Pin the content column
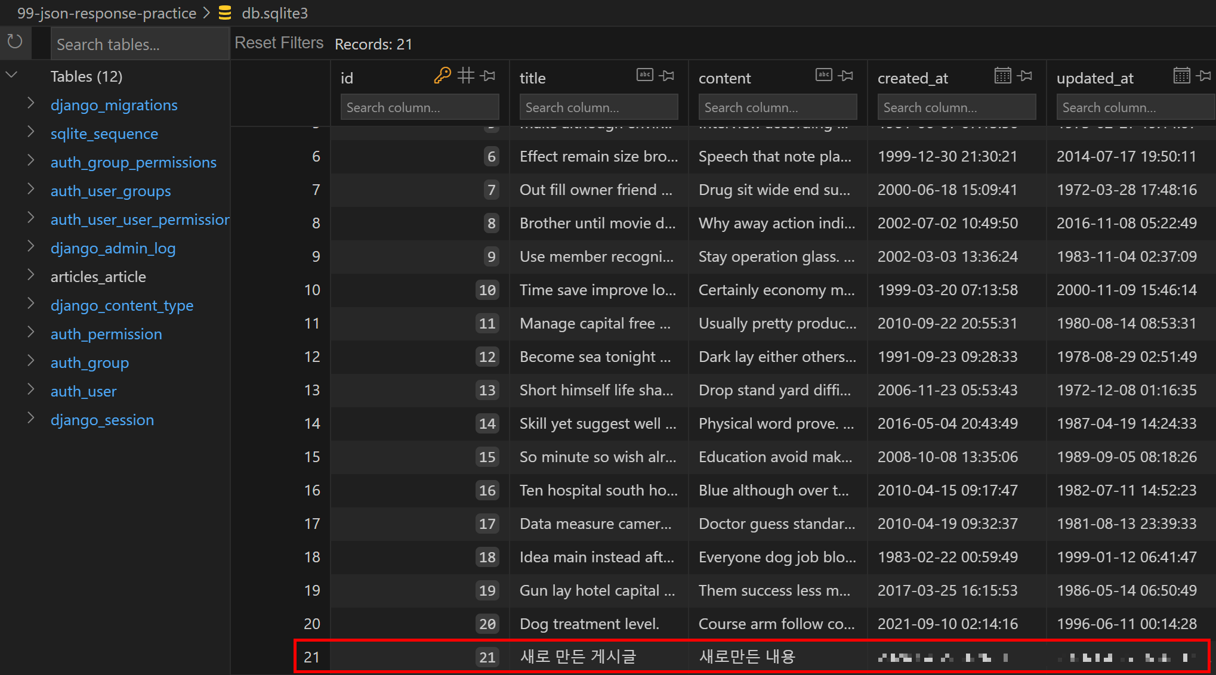 pos(846,76)
